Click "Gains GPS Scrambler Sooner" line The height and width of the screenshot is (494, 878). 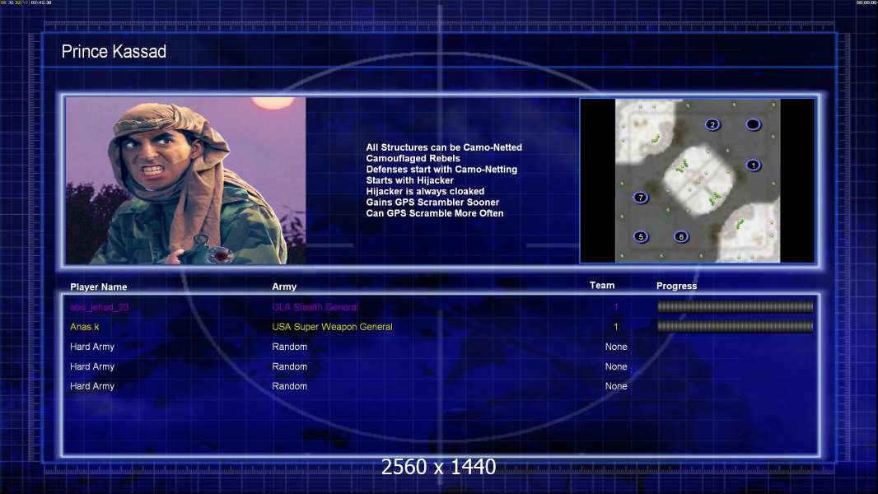[433, 202]
